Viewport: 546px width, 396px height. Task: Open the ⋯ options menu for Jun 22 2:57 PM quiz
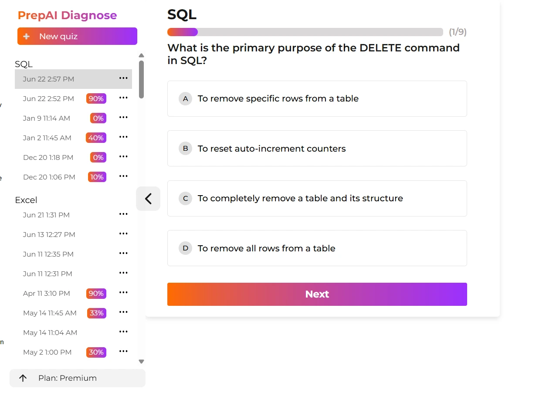click(x=123, y=78)
